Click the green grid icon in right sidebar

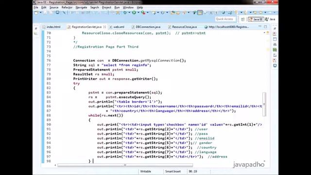click(x=275, y=50)
